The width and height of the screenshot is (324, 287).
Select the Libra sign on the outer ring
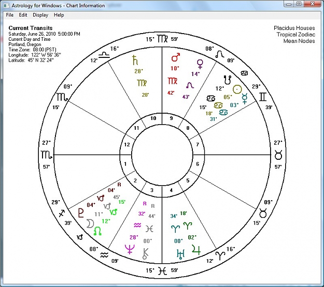104,55
